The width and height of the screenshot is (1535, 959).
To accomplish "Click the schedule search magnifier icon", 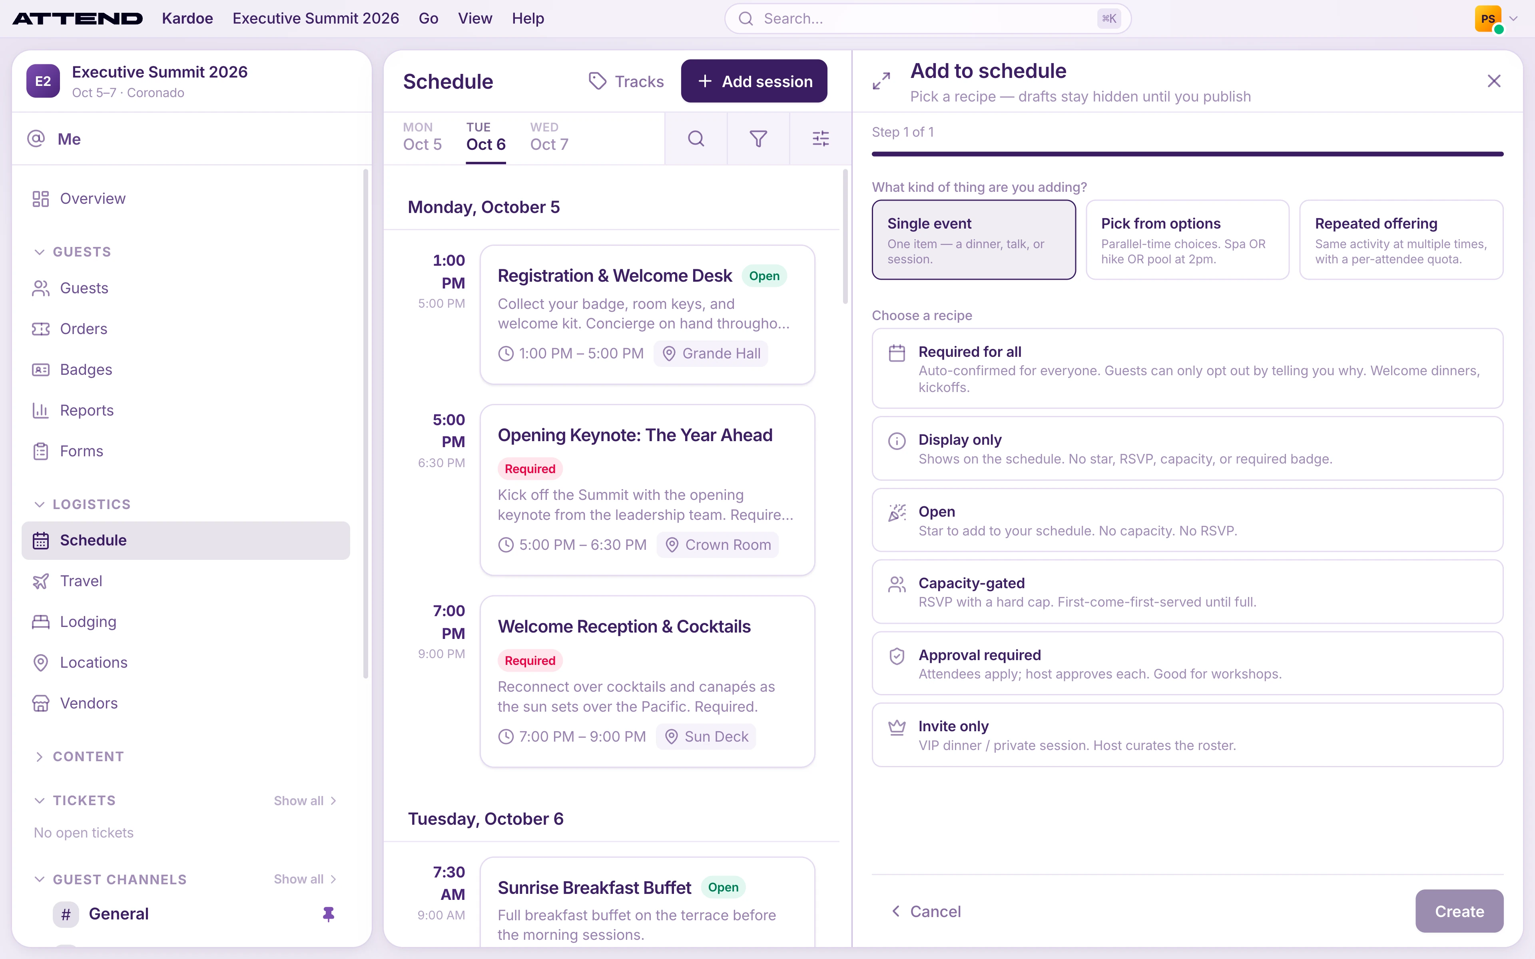I will click(696, 138).
